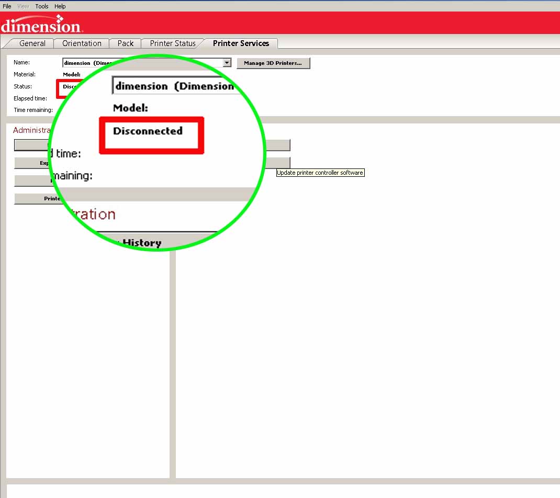Click the Manage 3D Printers button

tap(273, 63)
